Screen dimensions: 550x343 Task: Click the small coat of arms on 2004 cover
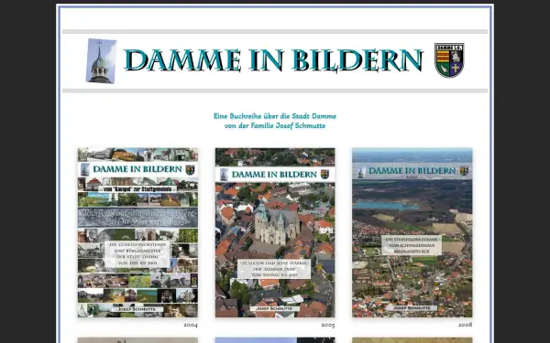pyautogui.click(x=190, y=170)
